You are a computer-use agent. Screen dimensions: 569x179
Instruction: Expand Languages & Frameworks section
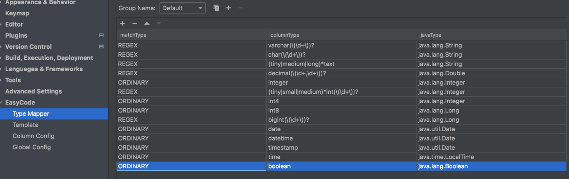(x=1, y=69)
